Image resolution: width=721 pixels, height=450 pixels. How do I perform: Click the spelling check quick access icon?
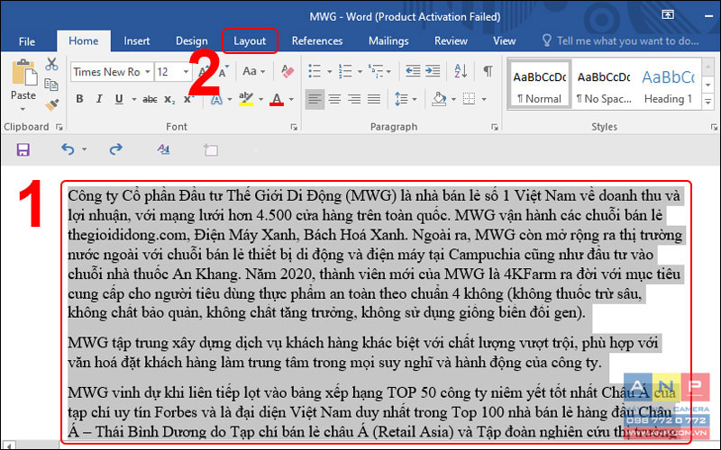[163, 149]
